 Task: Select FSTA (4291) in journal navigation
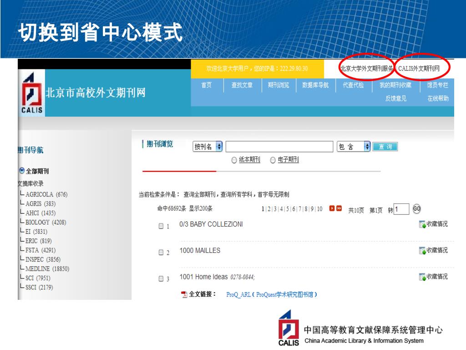pyautogui.click(x=41, y=250)
